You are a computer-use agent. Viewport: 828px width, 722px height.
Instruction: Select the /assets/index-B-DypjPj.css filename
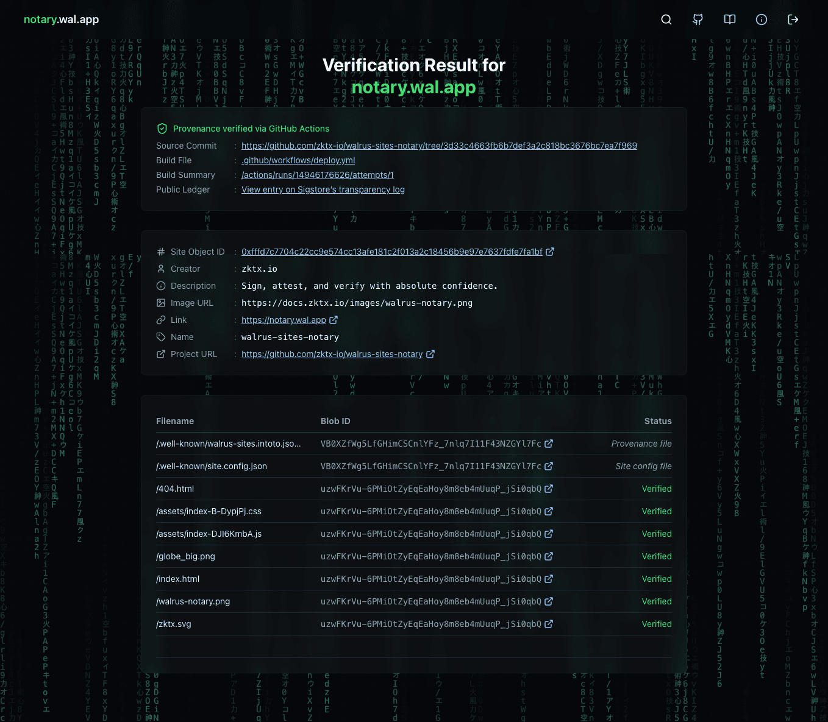pos(209,511)
